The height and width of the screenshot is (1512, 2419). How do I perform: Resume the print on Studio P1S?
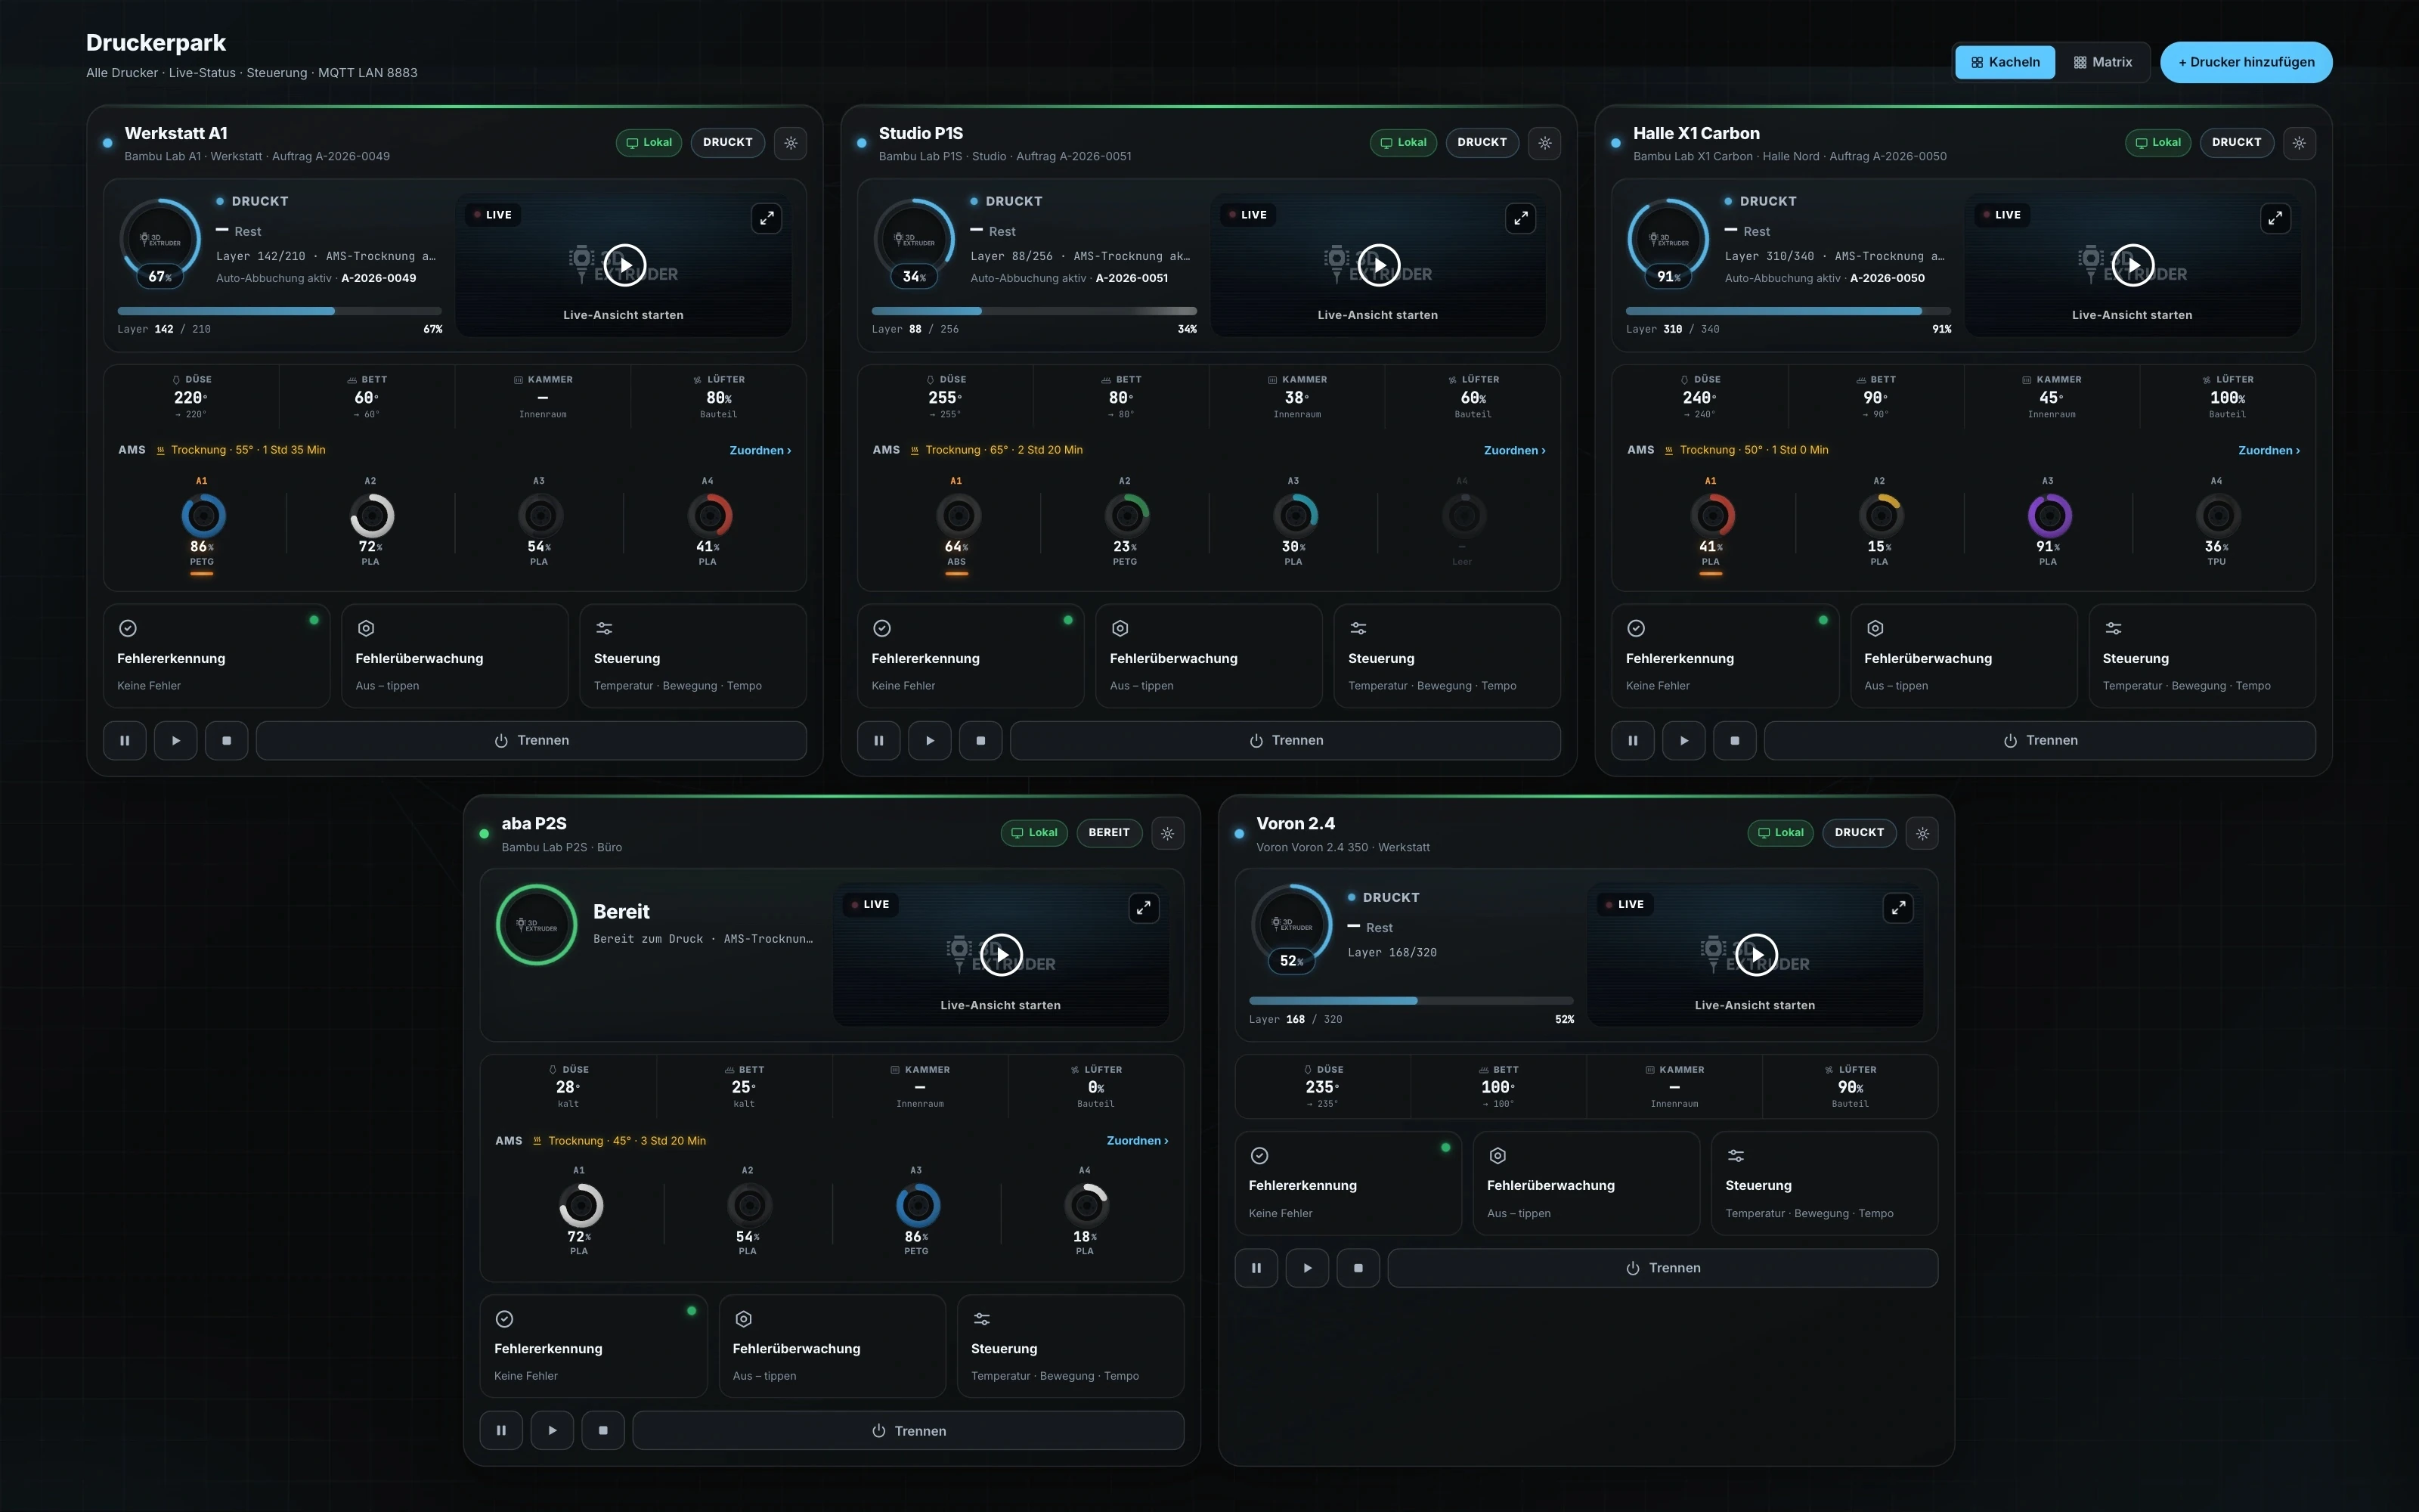[x=931, y=741]
